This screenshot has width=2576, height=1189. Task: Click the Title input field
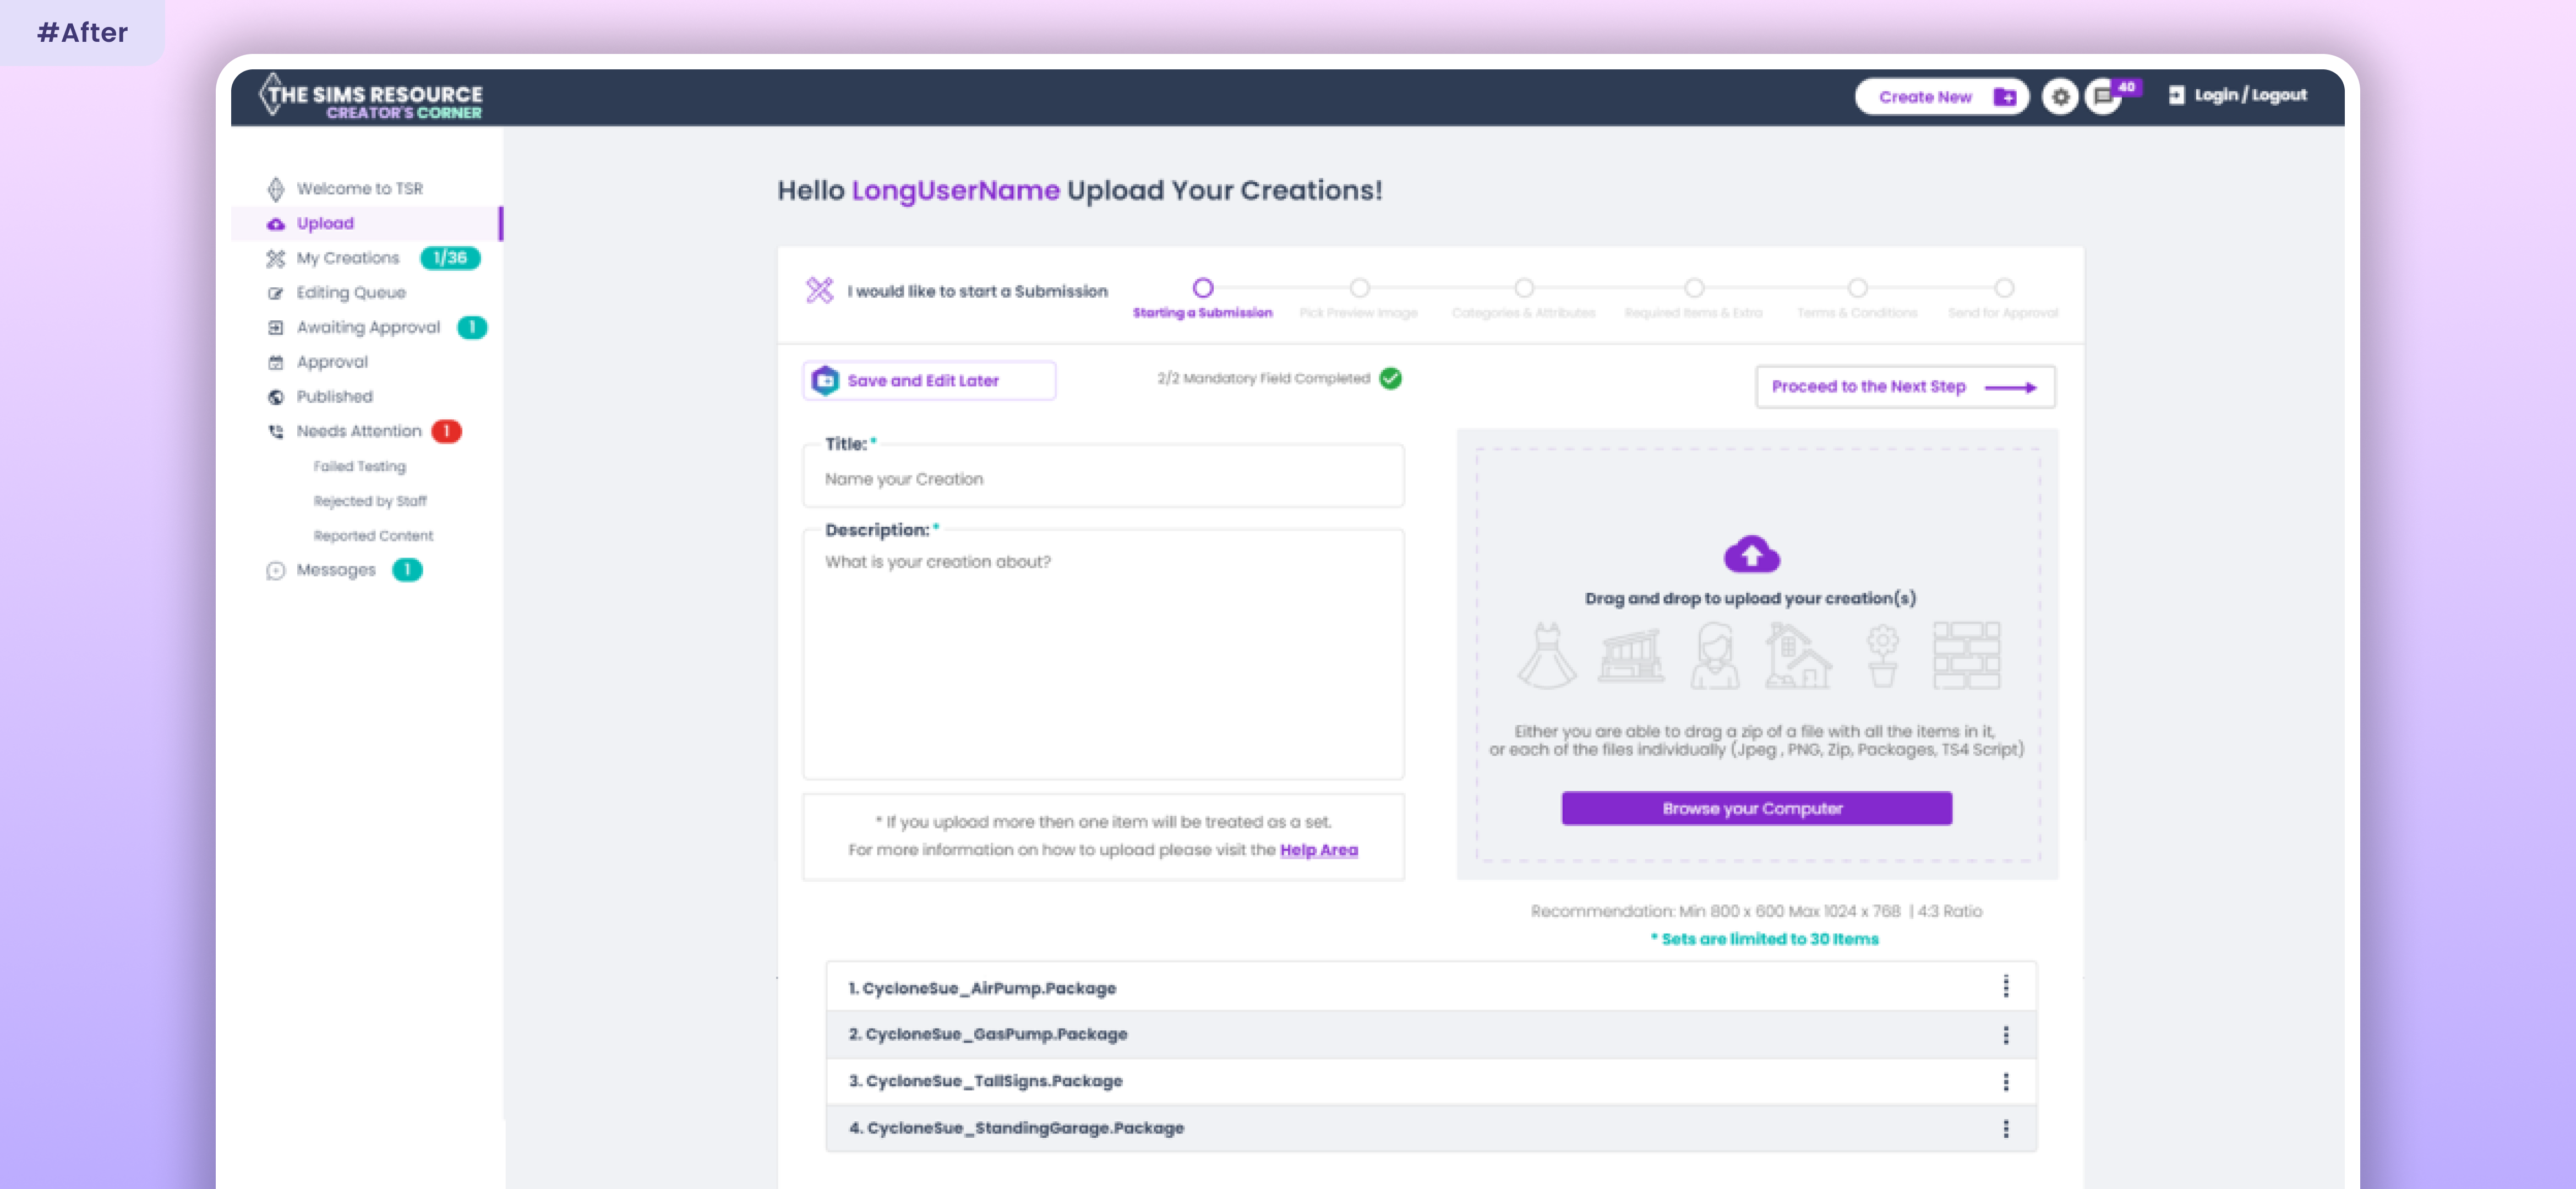[x=1103, y=479]
